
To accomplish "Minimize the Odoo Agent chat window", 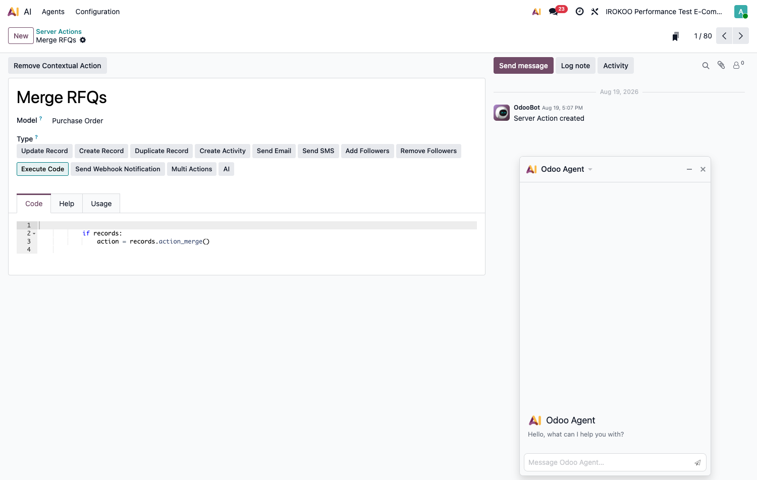I will tap(689, 169).
